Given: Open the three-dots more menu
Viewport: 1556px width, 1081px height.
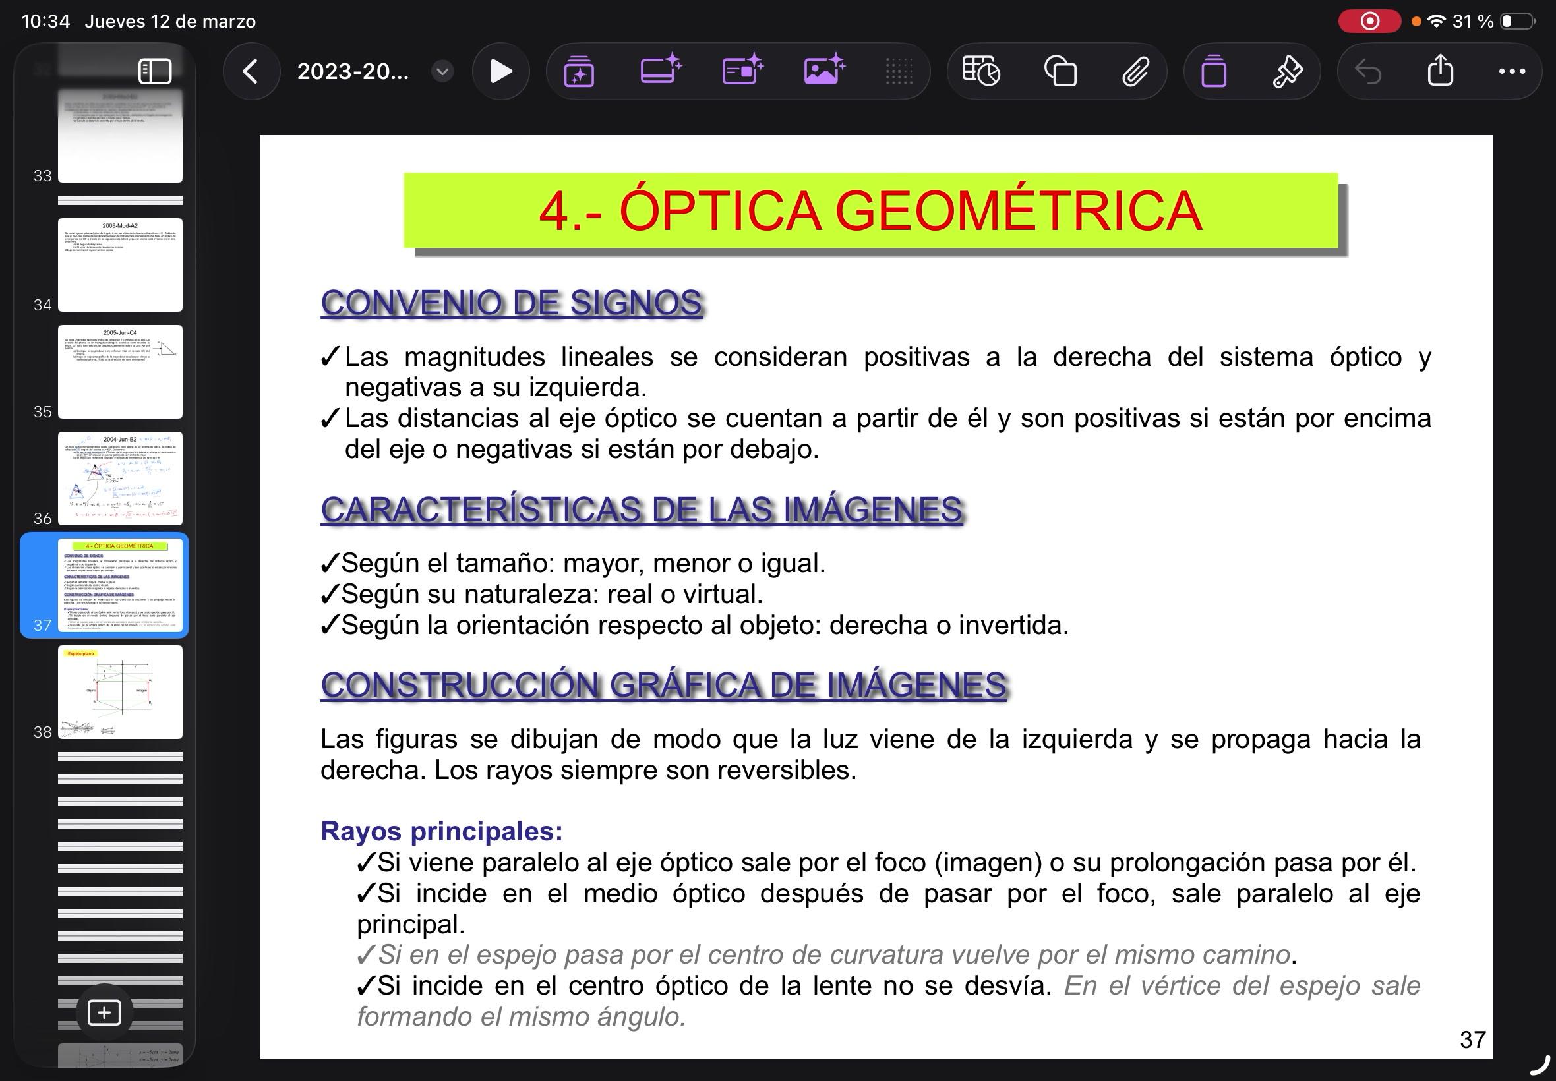Looking at the screenshot, I should point(1512,71).
